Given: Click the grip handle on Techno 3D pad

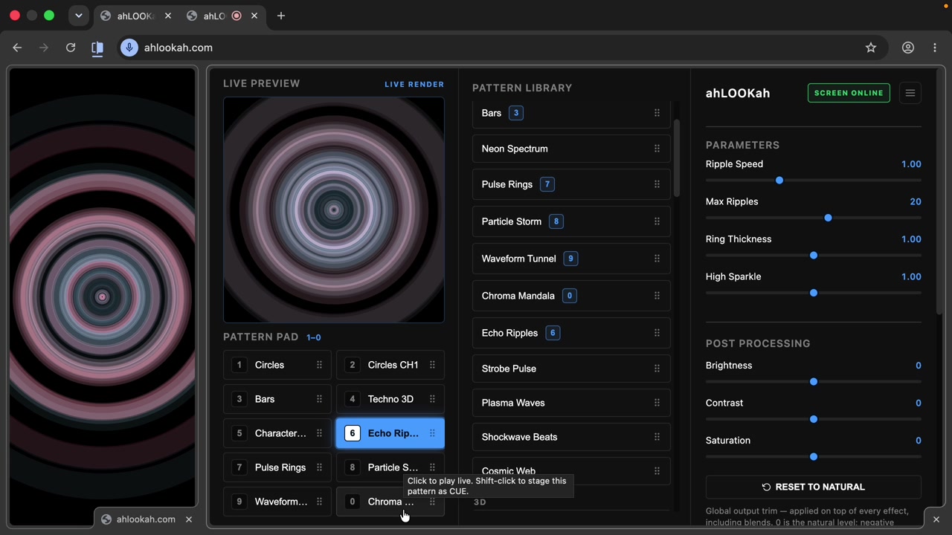Looking at the screenshot, I should click(x=432, y=399).
